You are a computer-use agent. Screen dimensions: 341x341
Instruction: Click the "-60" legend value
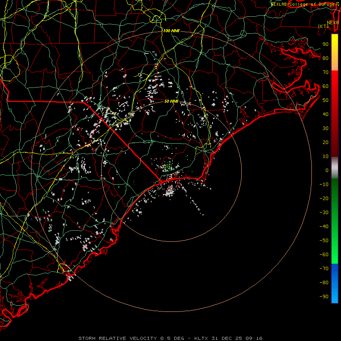324,255
